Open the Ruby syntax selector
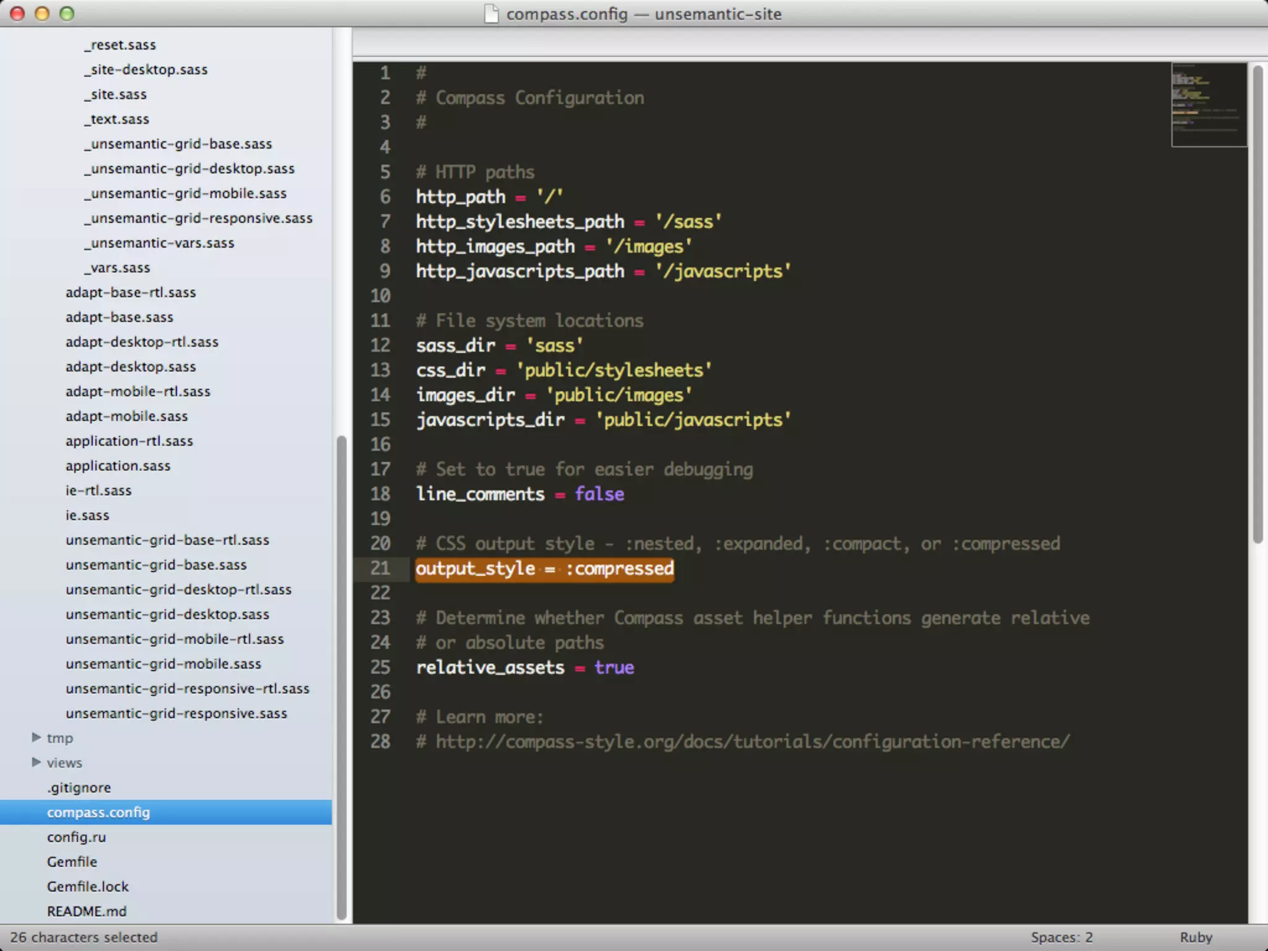 coord(1195,937)
